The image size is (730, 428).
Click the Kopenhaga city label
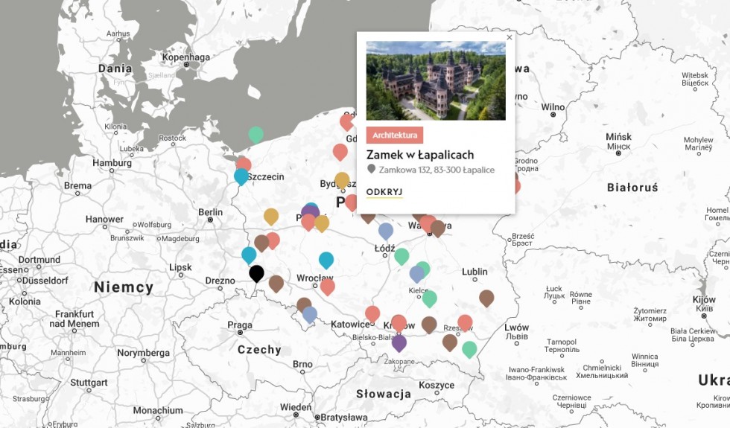click(x=185, y=57)
